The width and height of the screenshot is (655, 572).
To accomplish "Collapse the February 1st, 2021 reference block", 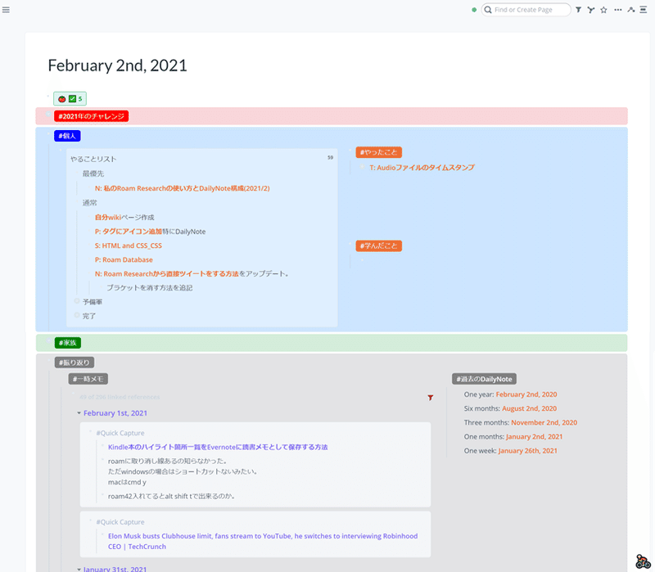I will pyautogui.click(x=79, y=412).
